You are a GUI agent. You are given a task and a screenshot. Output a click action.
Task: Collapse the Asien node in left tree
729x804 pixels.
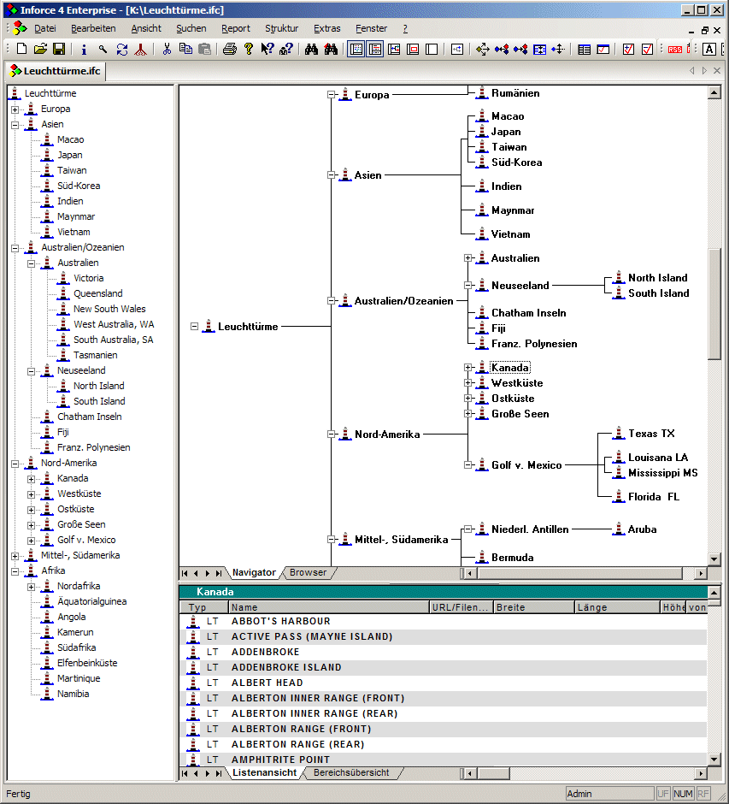(x=15, y=125)
